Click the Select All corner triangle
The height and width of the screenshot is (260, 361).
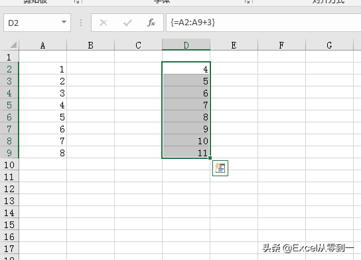[13, 45]
